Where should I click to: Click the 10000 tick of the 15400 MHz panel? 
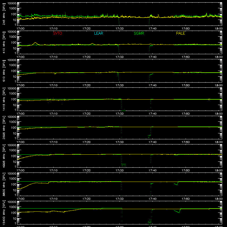point(12,202)
